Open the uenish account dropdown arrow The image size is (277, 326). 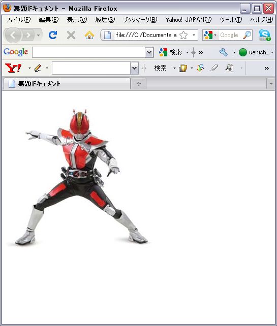click(272, 52)
